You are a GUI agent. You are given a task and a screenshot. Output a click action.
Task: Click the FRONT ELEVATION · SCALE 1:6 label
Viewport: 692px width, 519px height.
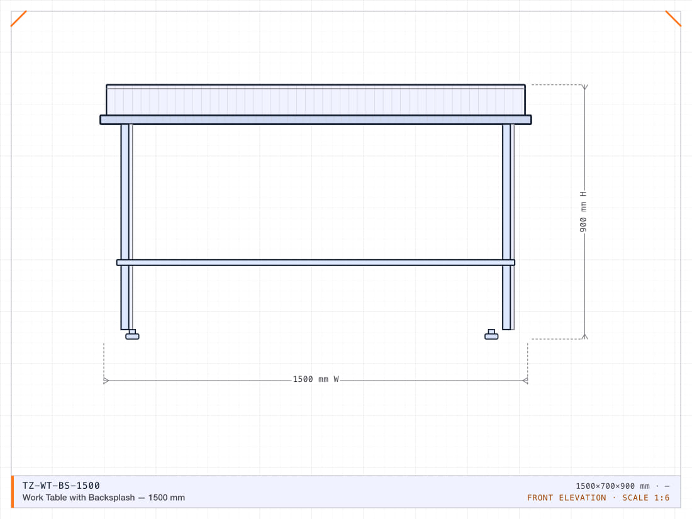(598, 498)
